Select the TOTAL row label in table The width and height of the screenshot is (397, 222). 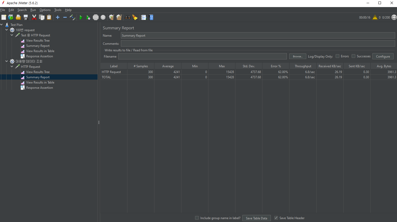106,77
